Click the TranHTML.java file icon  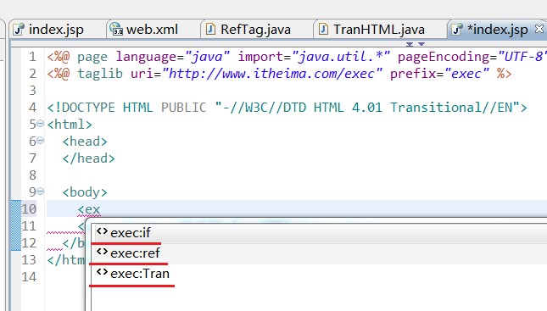(323, 30)
